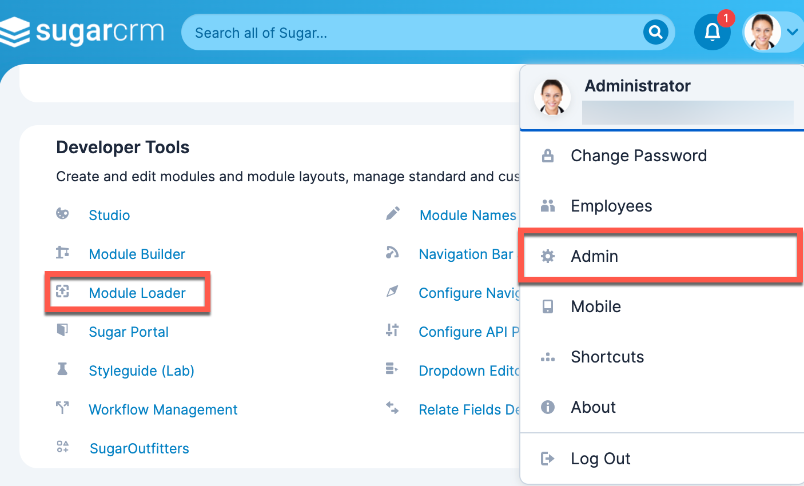Click the About info icon

click(x=548, y=407)
